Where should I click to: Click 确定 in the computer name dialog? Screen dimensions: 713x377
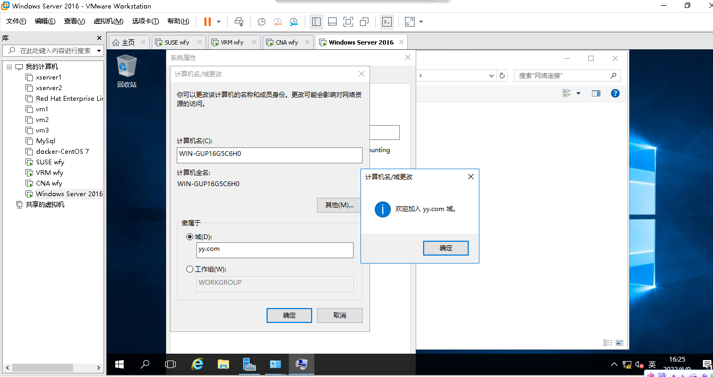[289, 315]
